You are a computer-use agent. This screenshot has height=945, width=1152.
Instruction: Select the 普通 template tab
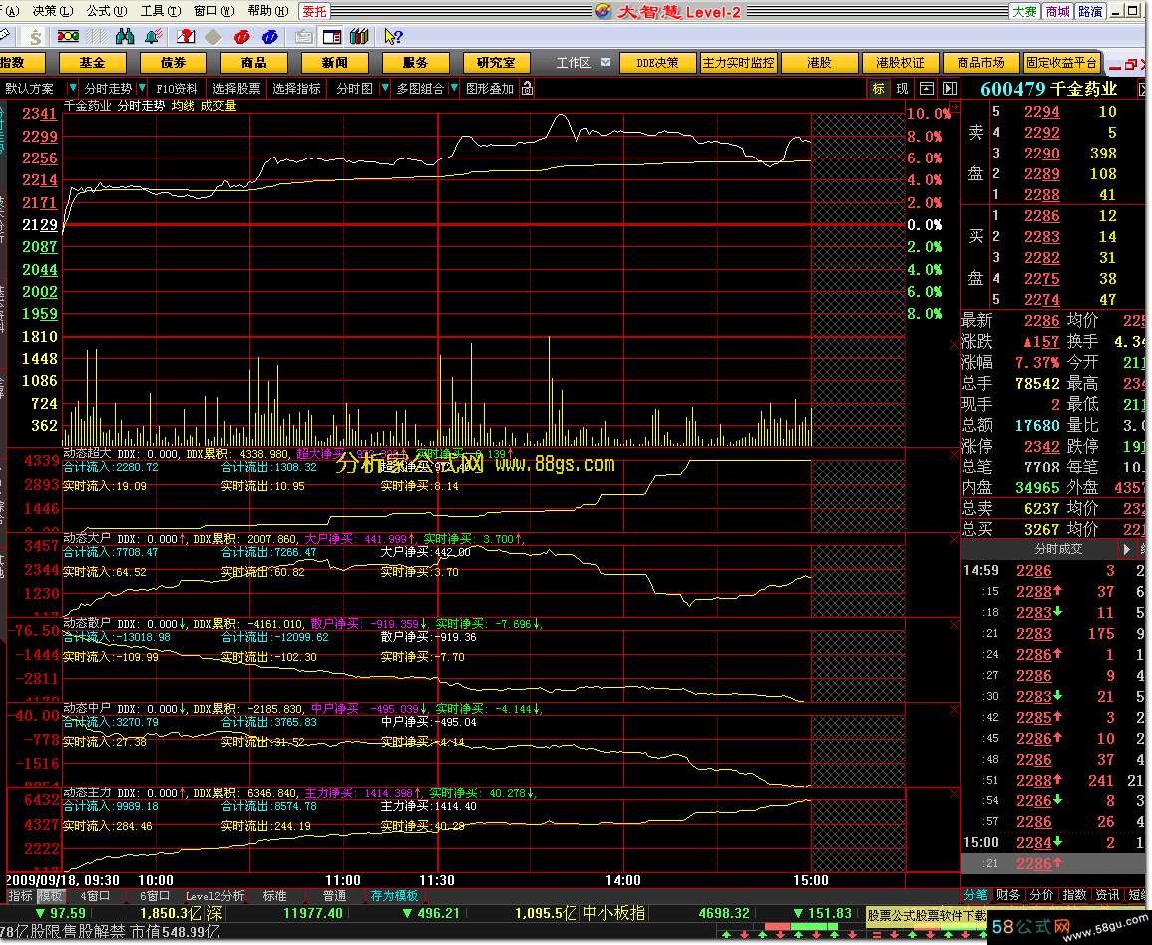[334, 896]
